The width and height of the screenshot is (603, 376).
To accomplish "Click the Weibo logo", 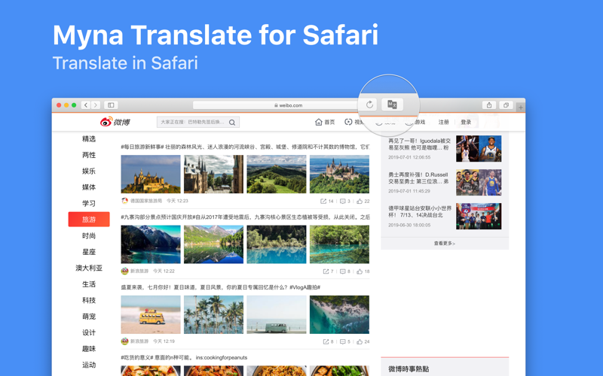I will [115, 122].
